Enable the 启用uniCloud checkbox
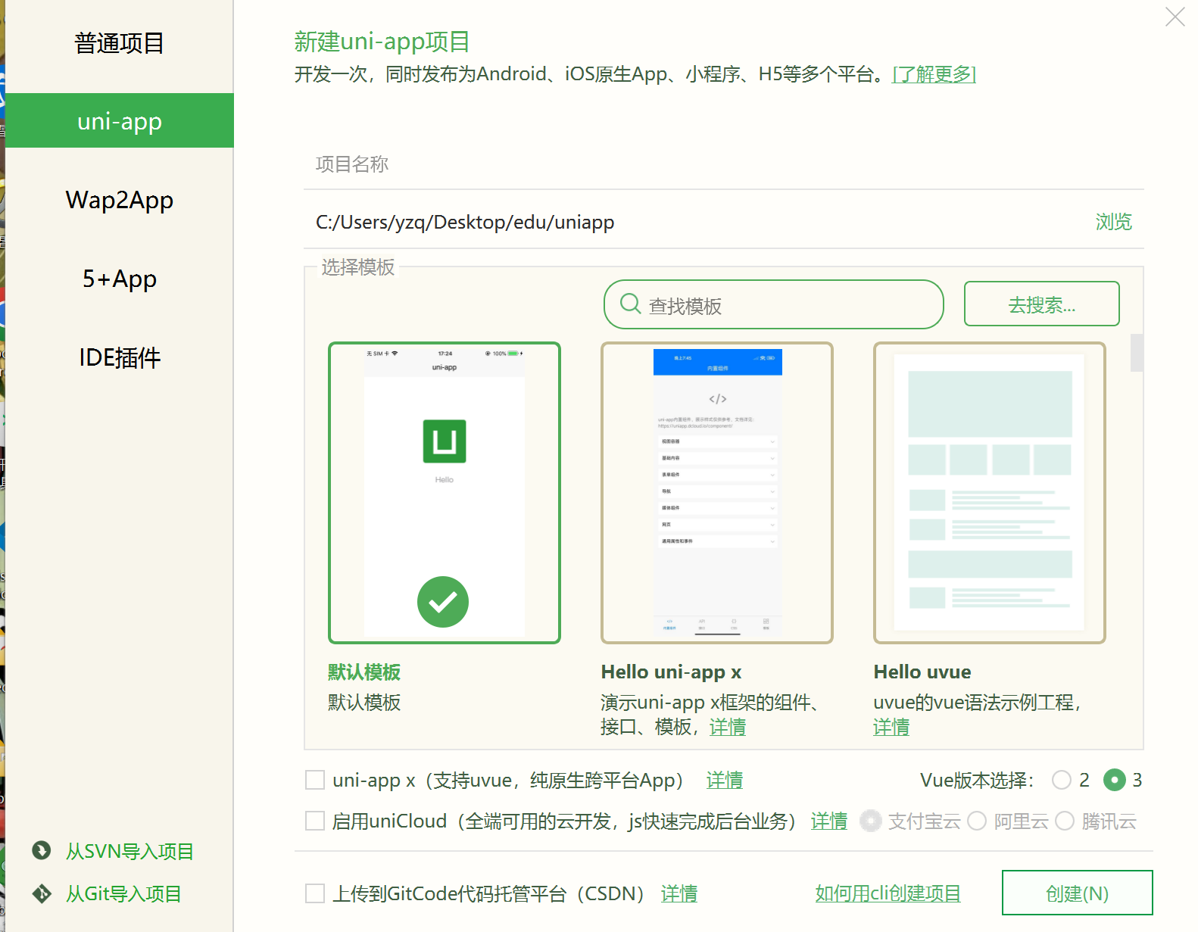The width and height of the screenshot is (1198, 932). coord(315,821)
